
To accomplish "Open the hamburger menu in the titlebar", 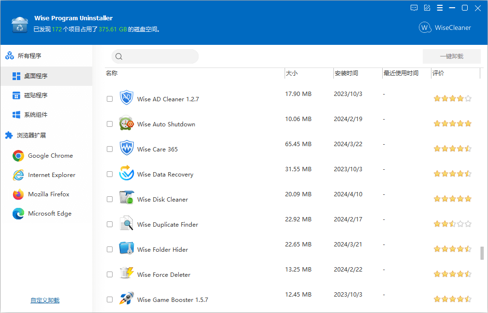I will (440, 8).
